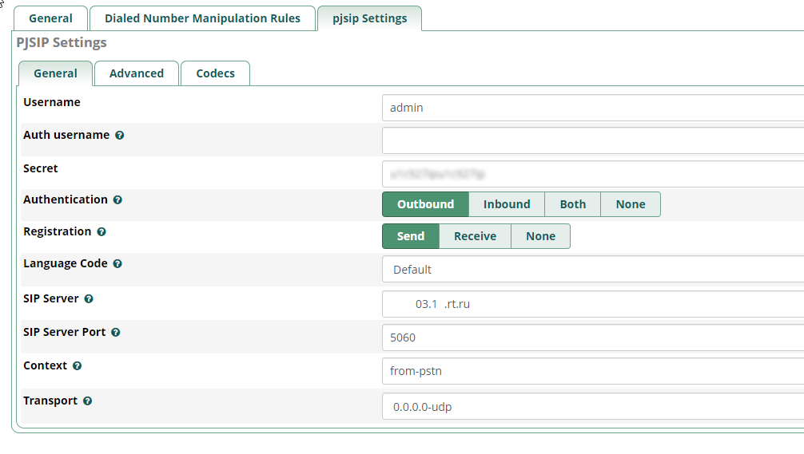Image resolution: width=804 pixels, height=454 pixels.
Task: Set Registration to Receive
Action: [475, 236]
